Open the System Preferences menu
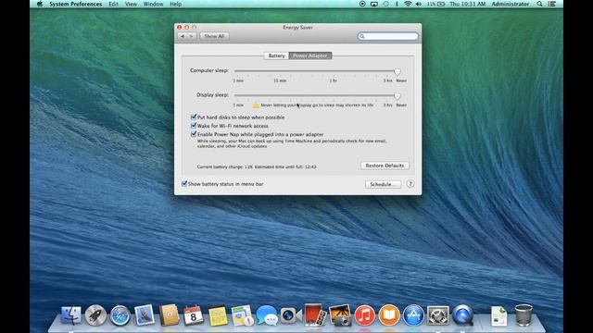The width and height of the screenshot is (593, 333). click(x=76, y=4)
